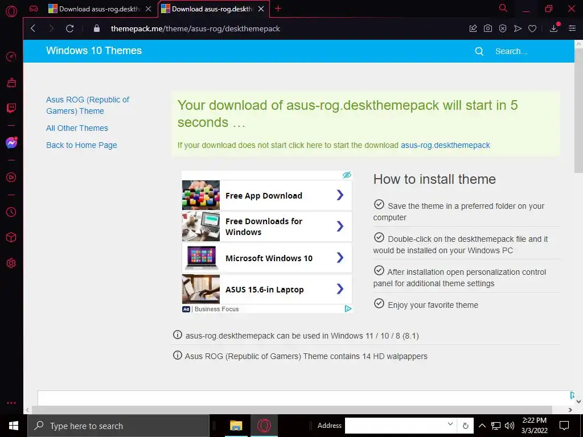
Task: Open Extensions cube icon in sidebar
Action: (x=11, y=237)
